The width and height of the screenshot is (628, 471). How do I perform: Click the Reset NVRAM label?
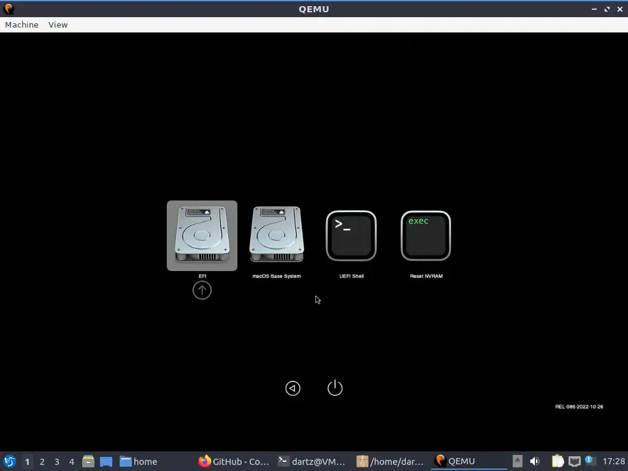[x=426, y=276]
